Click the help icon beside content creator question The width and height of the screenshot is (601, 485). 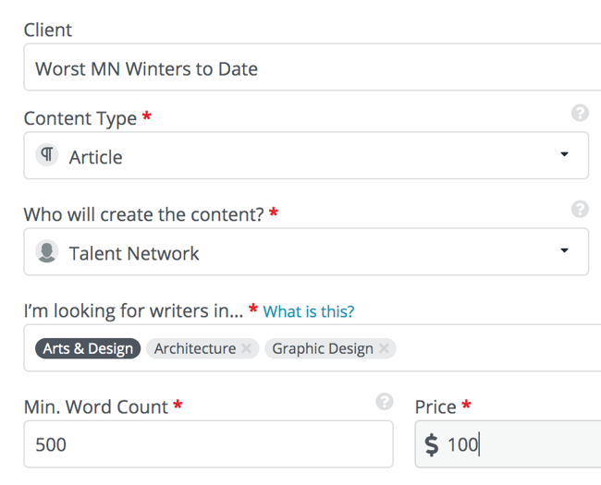[x=580, y=209]
